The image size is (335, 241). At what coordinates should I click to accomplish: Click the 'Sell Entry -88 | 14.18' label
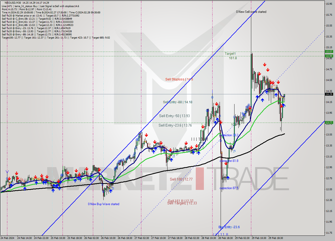tap(177, 102)
